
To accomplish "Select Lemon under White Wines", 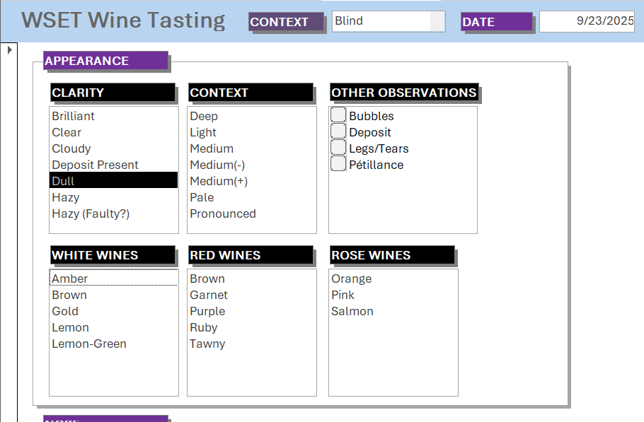I will (x=114, y=327).
